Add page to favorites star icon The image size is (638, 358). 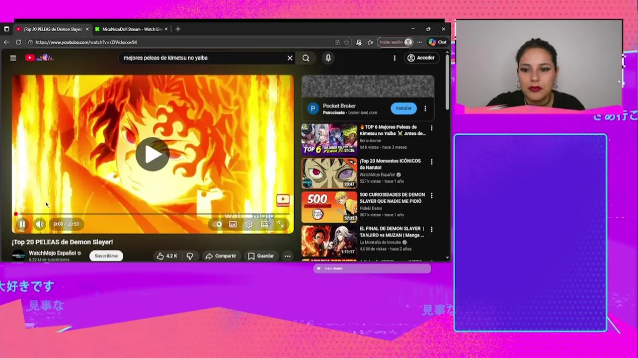tap(346, 42)
